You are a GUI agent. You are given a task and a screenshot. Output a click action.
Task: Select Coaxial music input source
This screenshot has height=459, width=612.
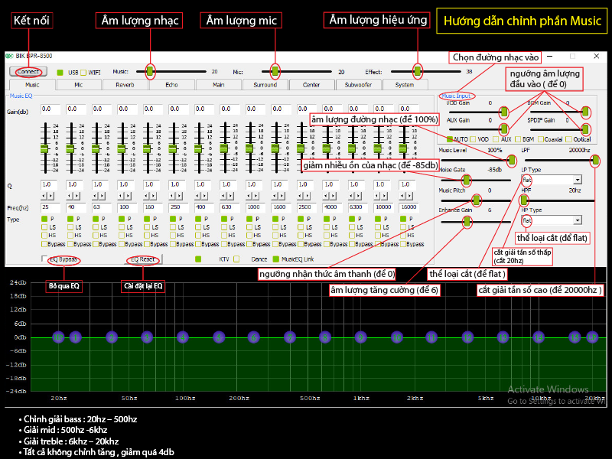pyautogui.click(x=541, y=139)
